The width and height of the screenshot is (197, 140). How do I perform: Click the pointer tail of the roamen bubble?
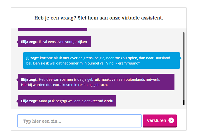[17, 79]
